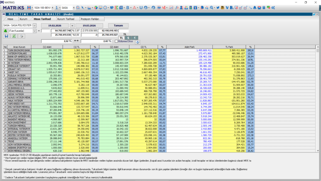Click the blue letter B toolbar icon

click(128, 8)
